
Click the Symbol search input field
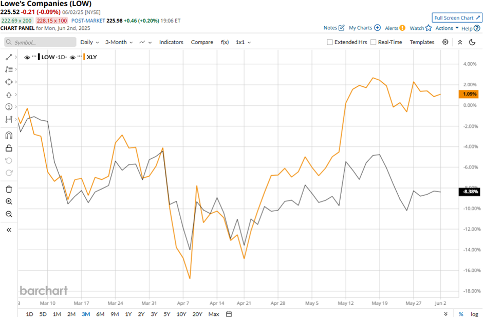41,42
